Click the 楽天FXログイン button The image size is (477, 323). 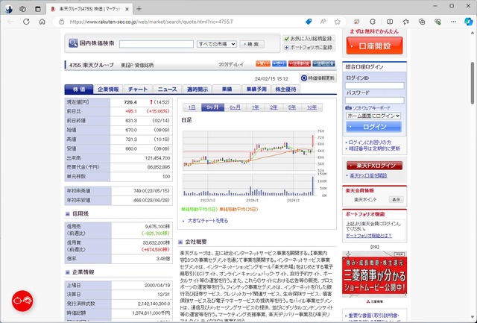point(374,166)
